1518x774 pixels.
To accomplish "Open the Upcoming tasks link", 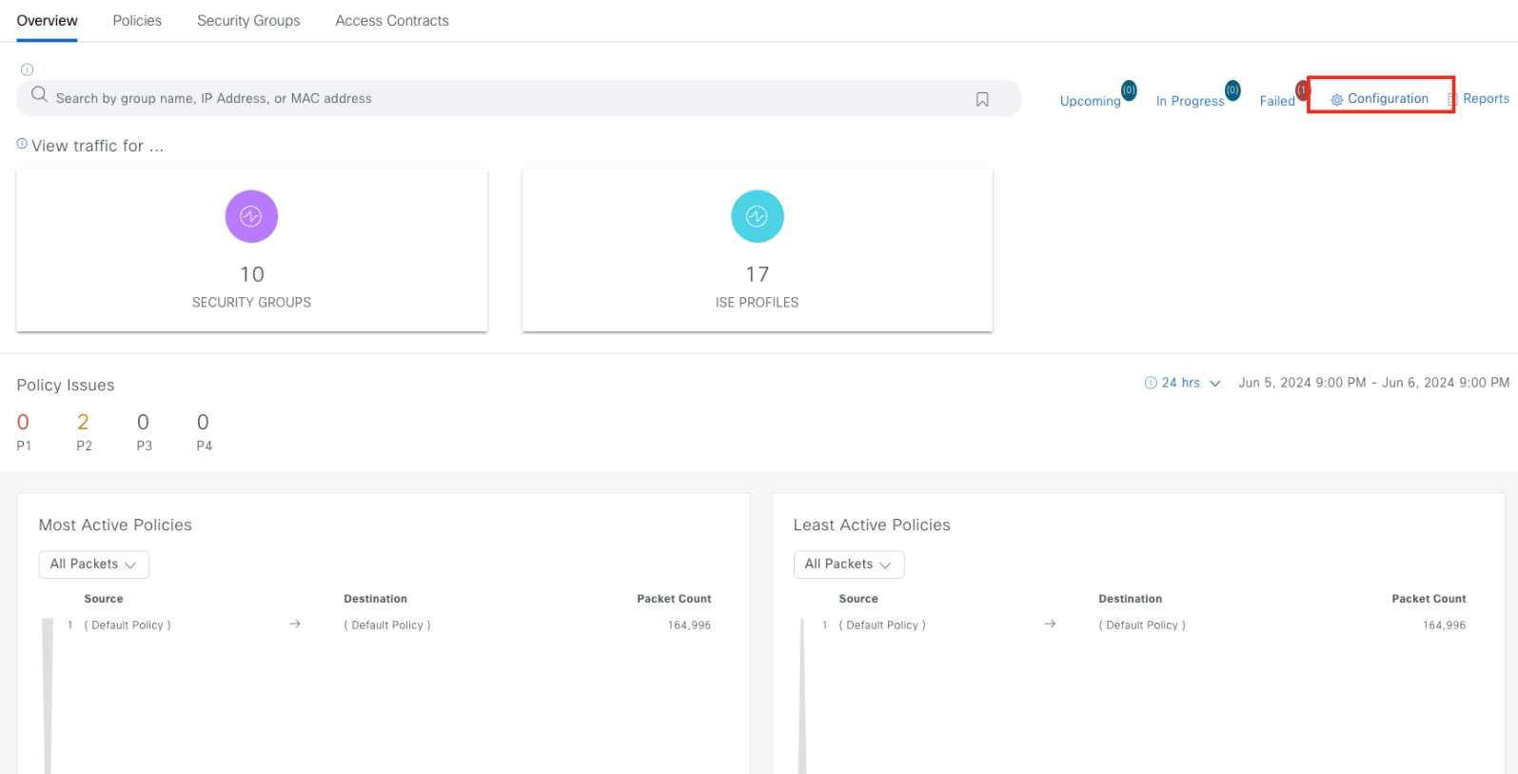I will click(x=1090, y=101).
